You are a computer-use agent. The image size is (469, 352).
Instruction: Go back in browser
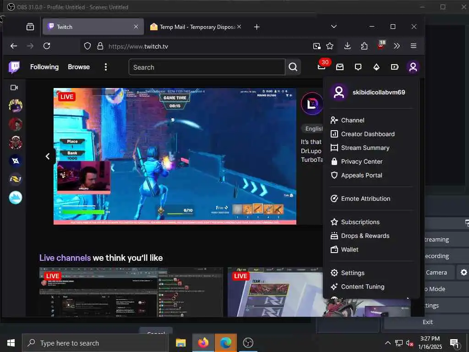click(14, 46)
